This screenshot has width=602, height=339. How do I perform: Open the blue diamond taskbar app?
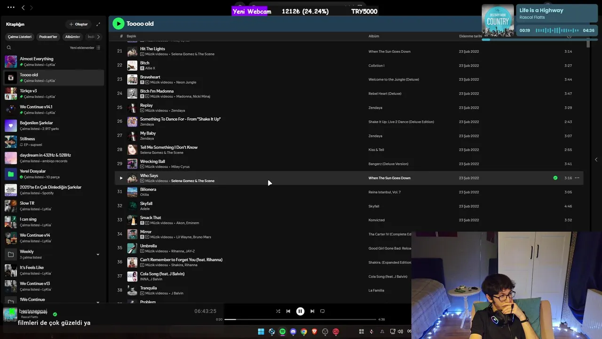click(272, 331)
